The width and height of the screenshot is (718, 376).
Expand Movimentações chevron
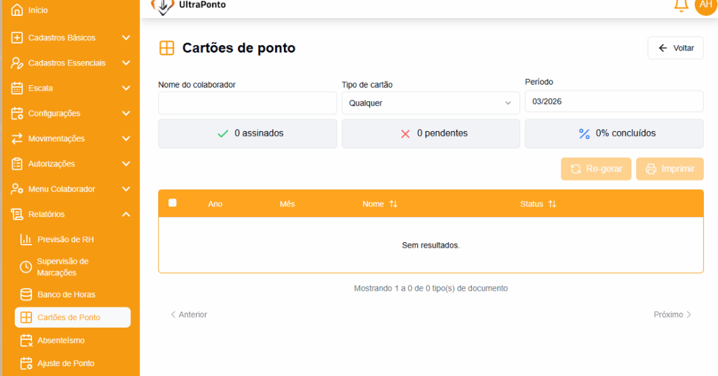click(126, 138)
